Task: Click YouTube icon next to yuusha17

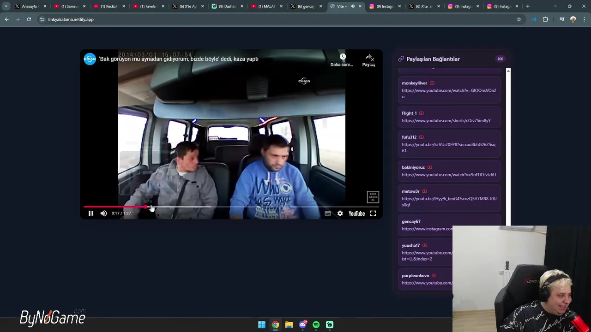Action: tap(425, 245)
